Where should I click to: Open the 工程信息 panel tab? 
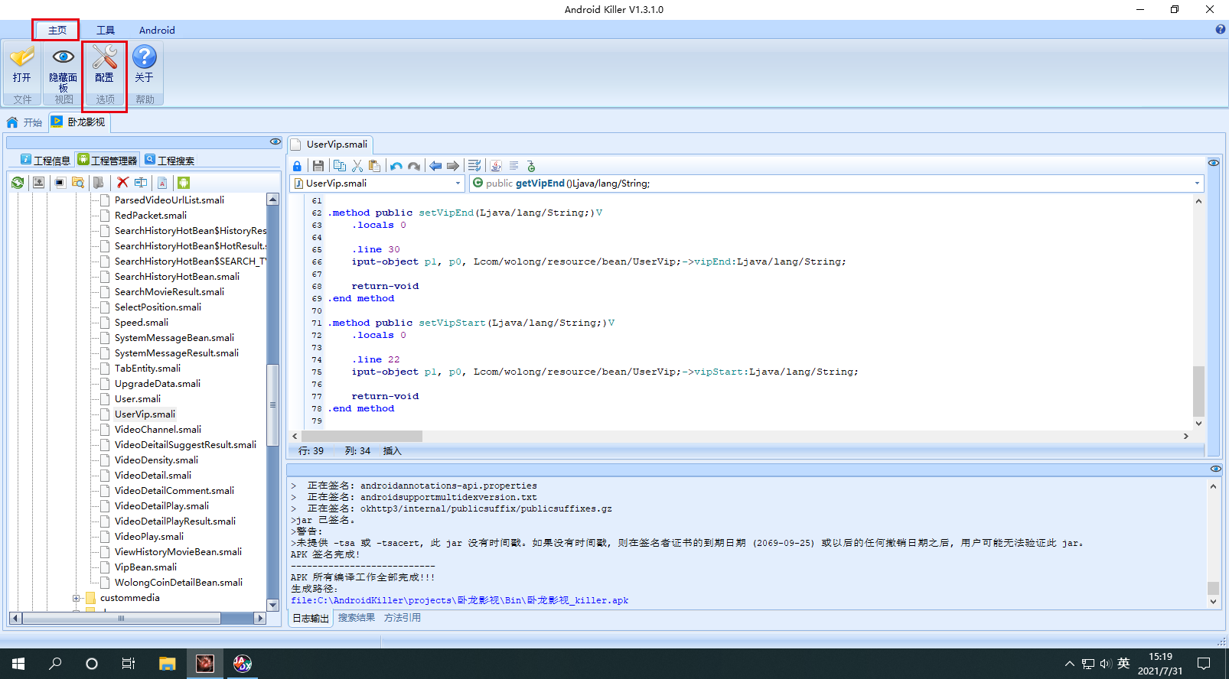tap(45, 160)
